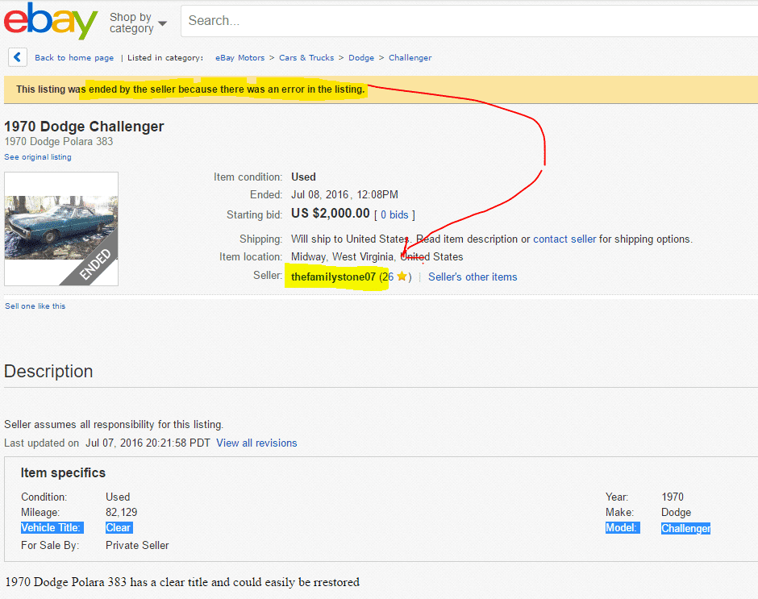Open the seller's feedback score 26

(388, 277)
